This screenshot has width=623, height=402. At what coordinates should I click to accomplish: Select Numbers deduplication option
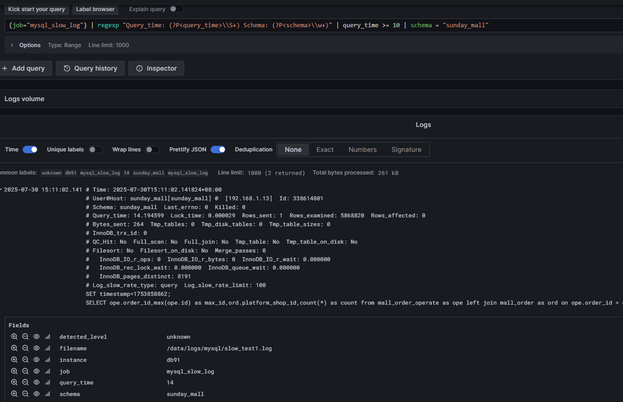363,150
